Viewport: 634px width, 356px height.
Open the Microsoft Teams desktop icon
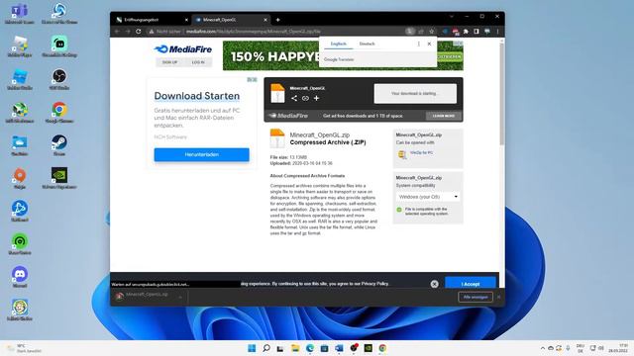(20, 14)
